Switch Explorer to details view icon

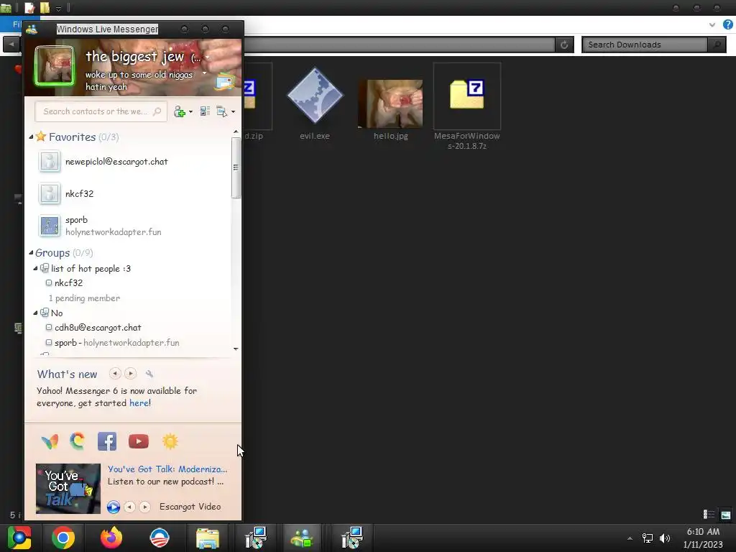point(709,515)
